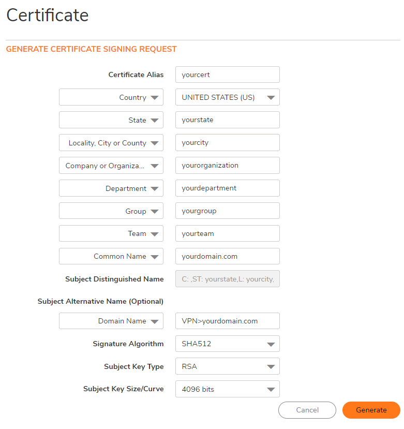Open the Common Name attribute dropdown
Screen dimensions: 404x429
click(111, 257)
